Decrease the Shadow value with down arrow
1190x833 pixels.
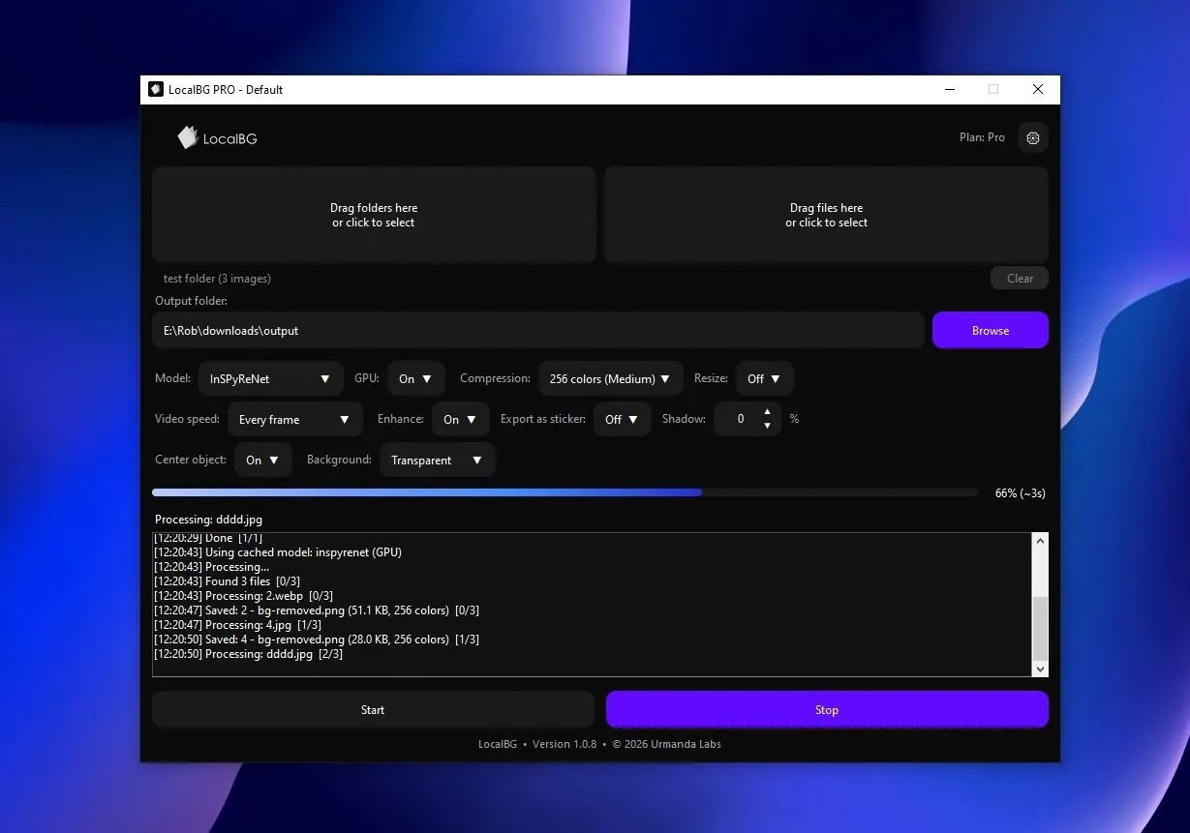pos(767,426)
